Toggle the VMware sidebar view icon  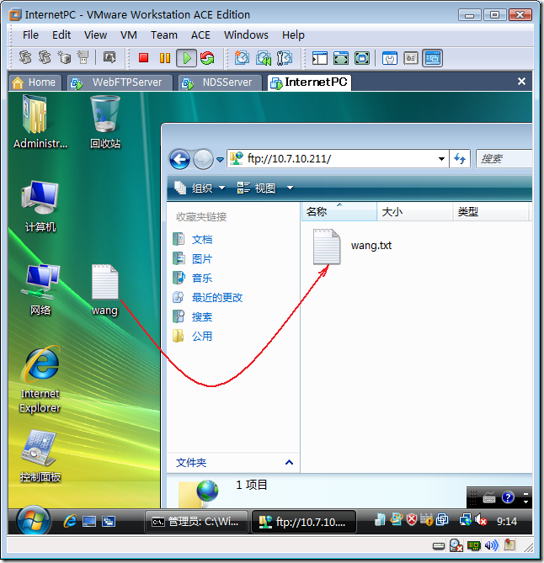coord(319,58)
